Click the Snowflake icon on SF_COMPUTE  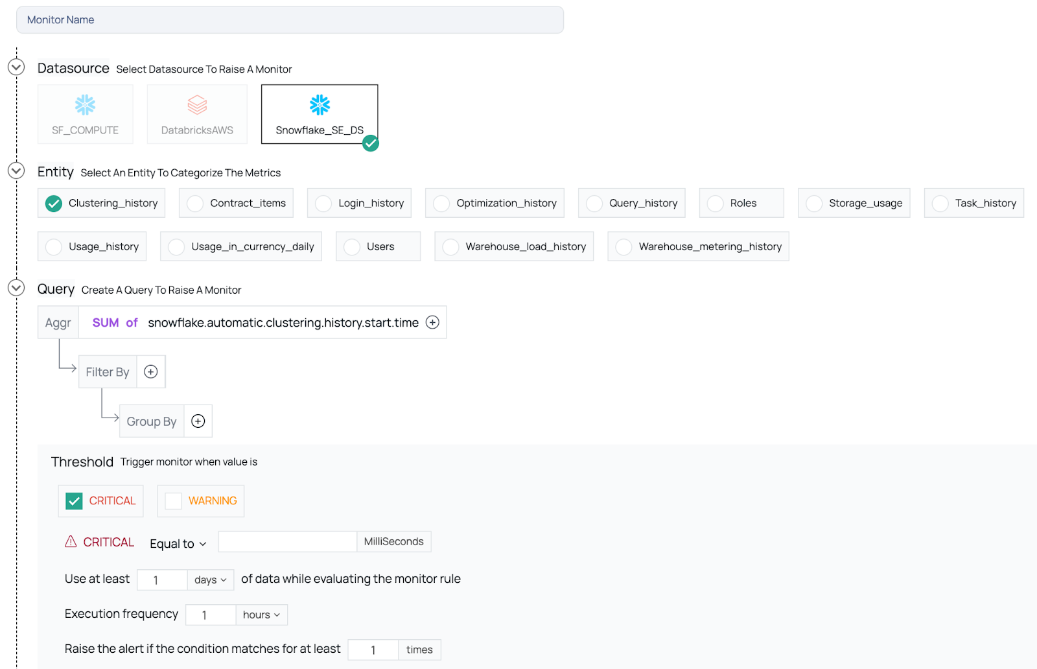[x=85, y=104]
